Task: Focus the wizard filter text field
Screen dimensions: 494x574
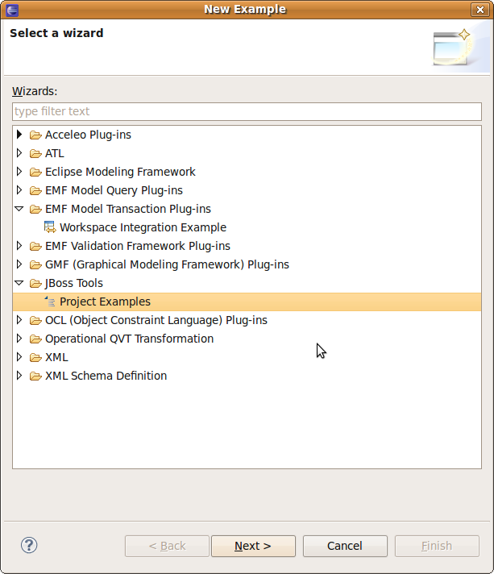Action: [x=247, y=111]
